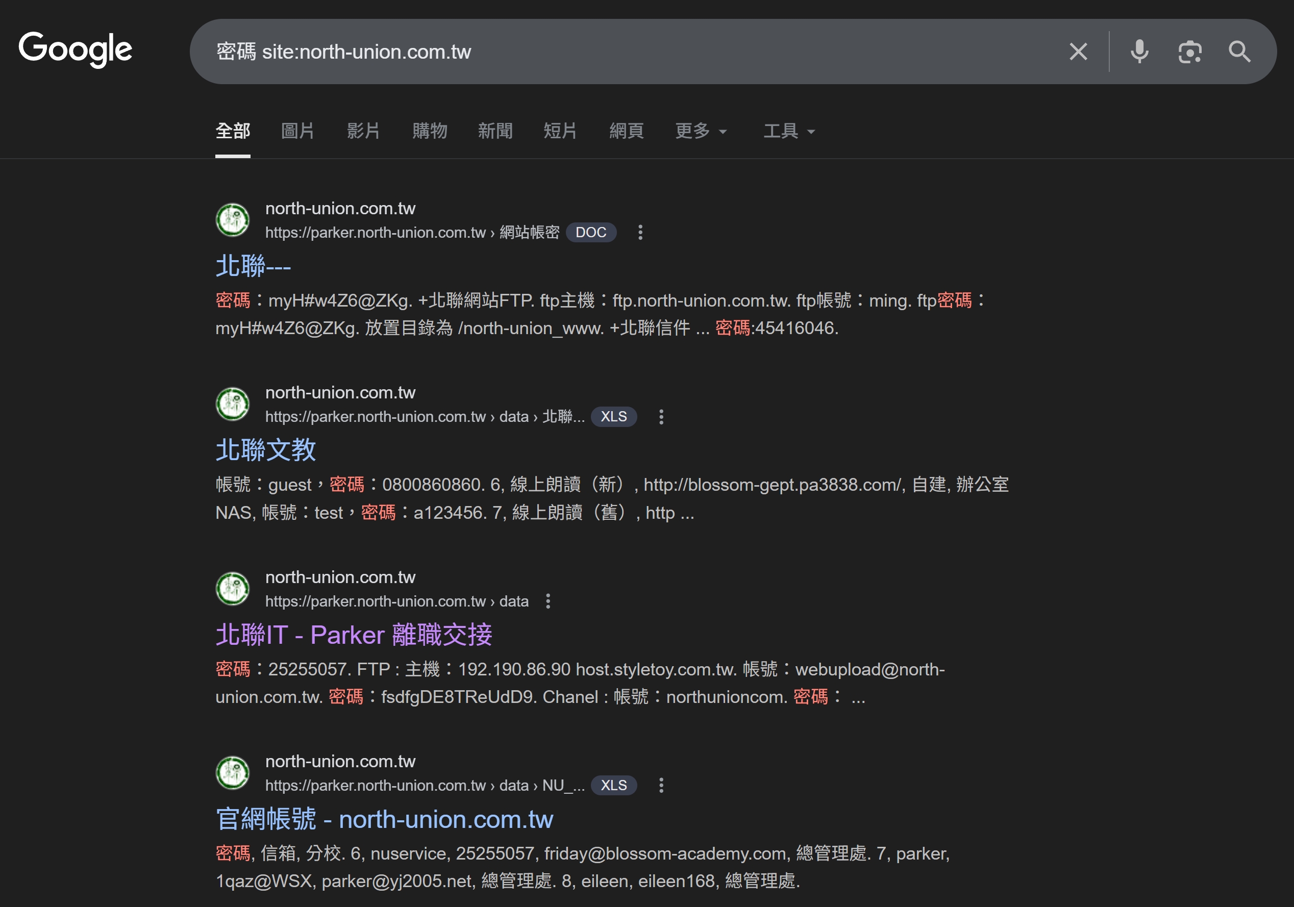Click the XLS badge on the 官網帳號 result

(x=614, y=785)
